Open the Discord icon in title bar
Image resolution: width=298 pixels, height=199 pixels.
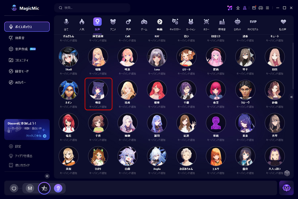[261, 8]
